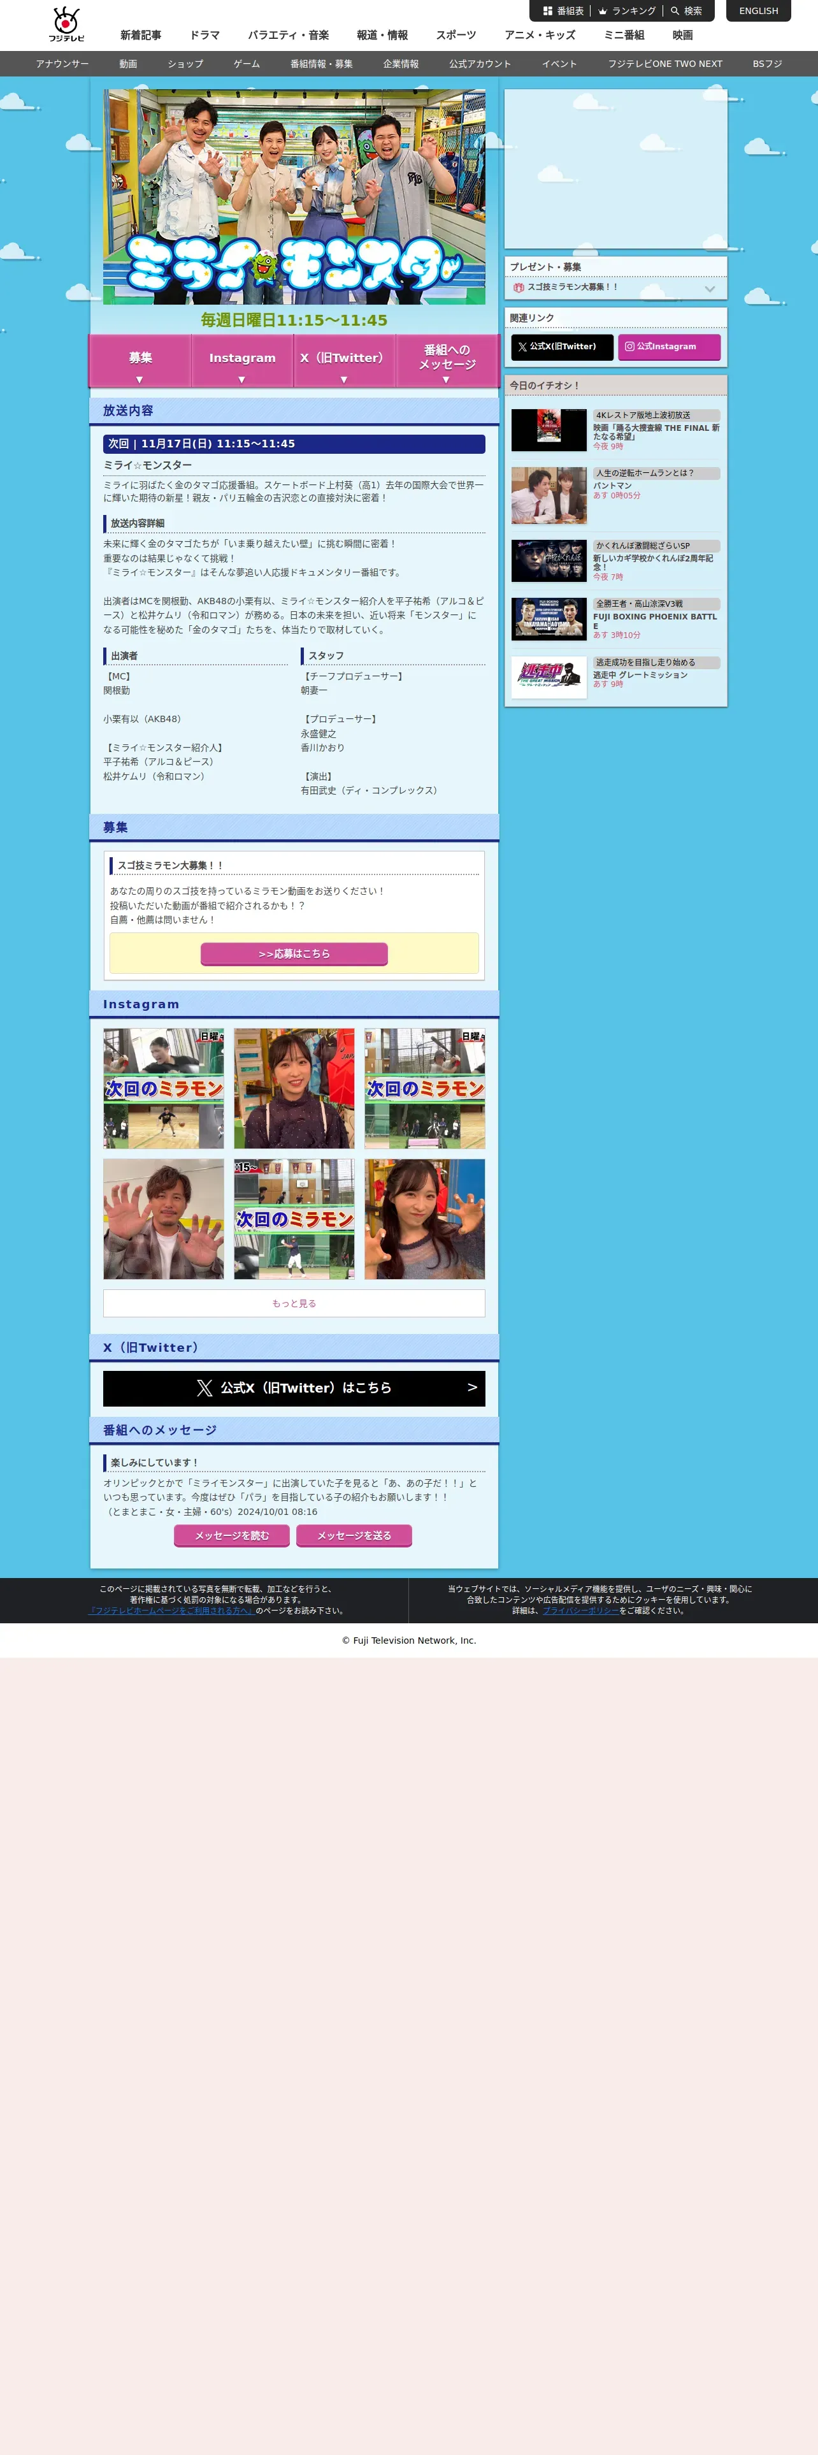Click the もっと見る button
This screenshot has height=2455, width=818.
(294, 1303)
